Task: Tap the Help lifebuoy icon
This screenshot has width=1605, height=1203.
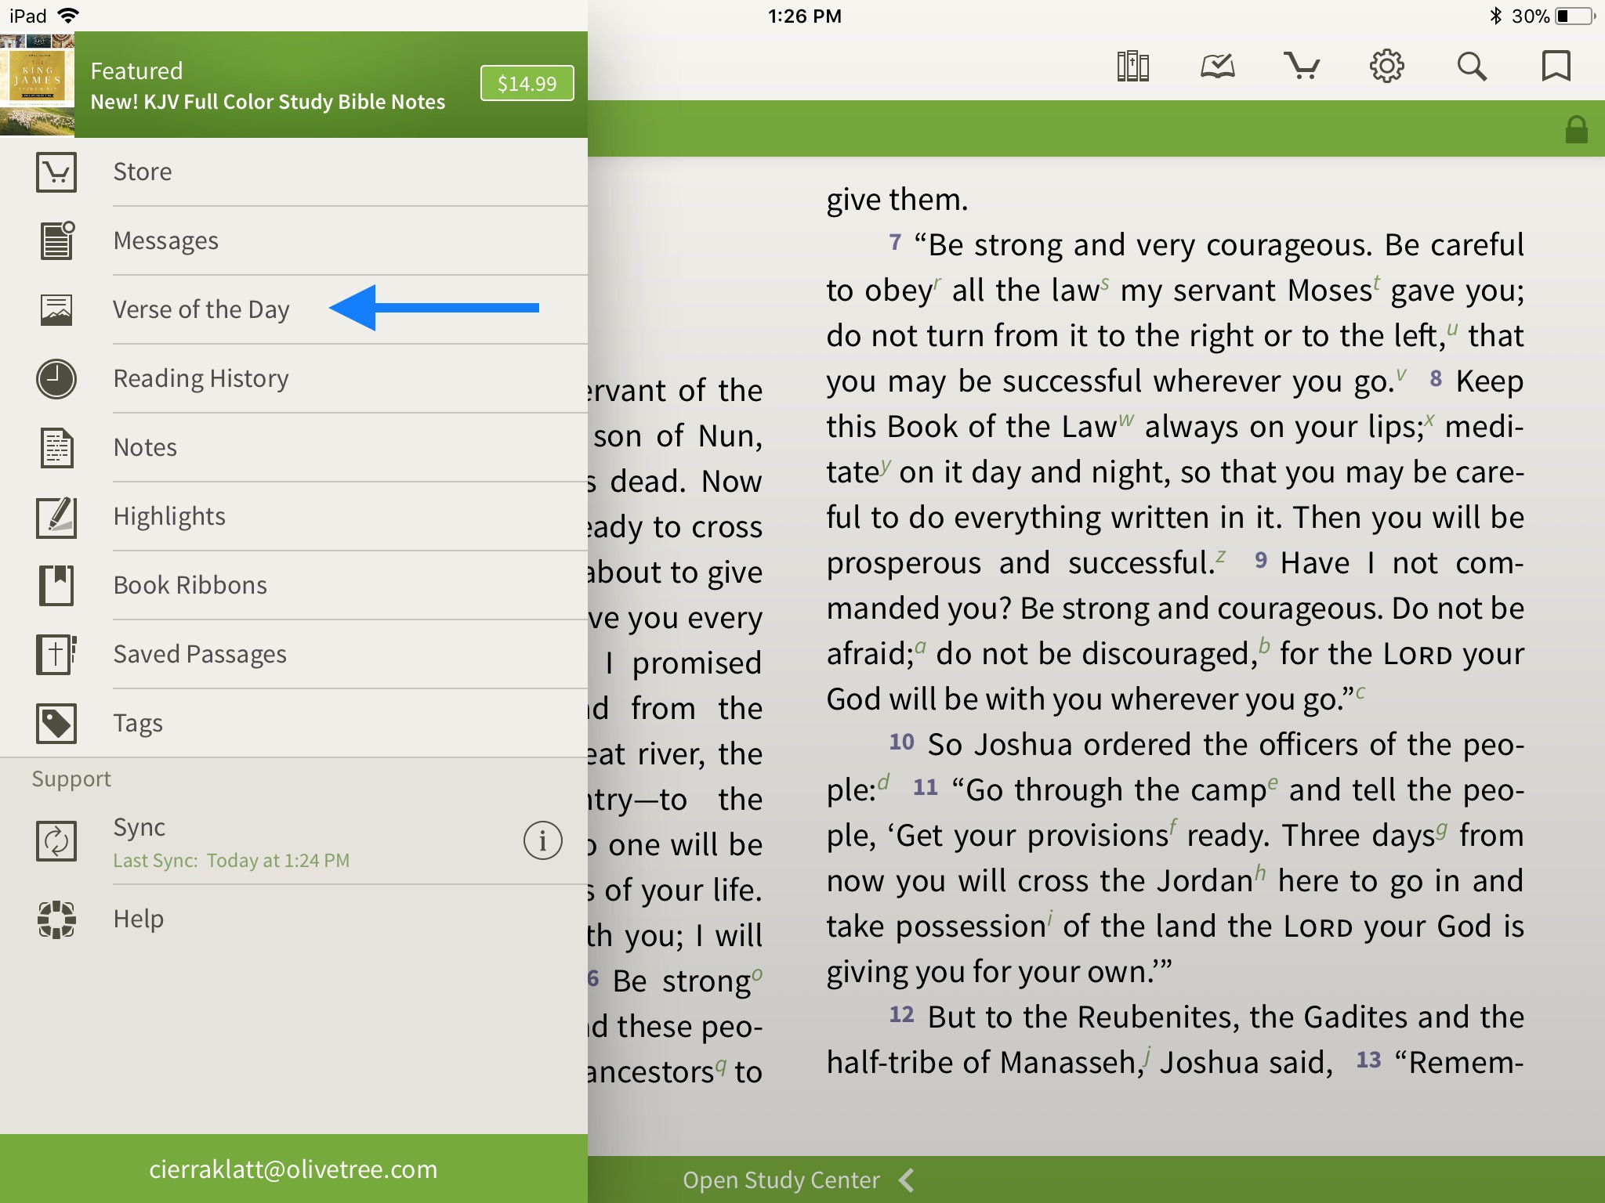Action: pyautogui.click(x=56, y=919)
